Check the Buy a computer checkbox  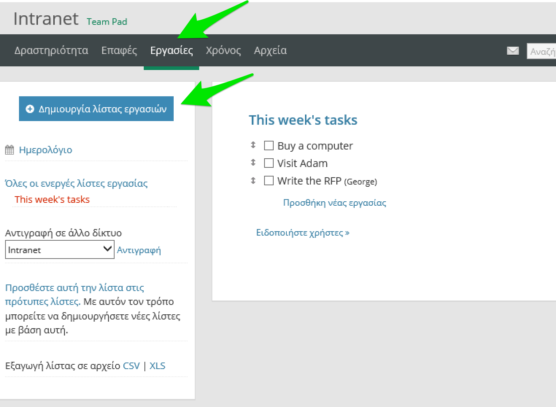(269, 146)
